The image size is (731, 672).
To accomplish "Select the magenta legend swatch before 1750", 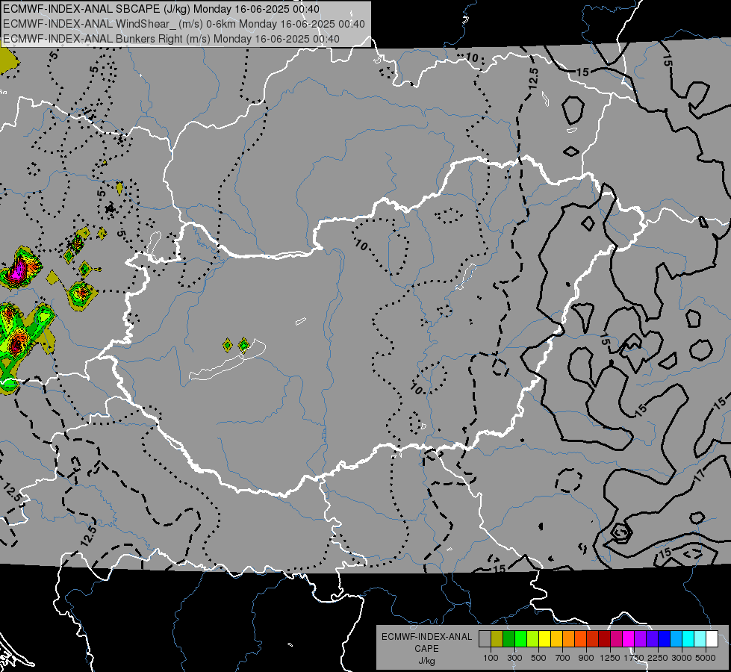I will click(x=629, y=638).
